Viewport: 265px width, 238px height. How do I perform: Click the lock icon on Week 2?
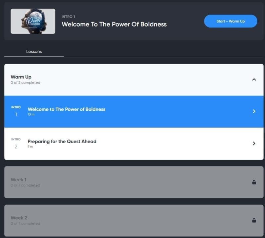tap(254, 220)
